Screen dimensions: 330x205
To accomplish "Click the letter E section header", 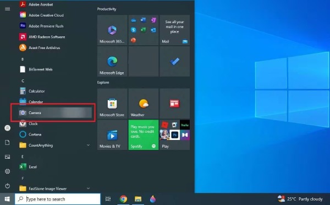I will click(x=23, y=157).
